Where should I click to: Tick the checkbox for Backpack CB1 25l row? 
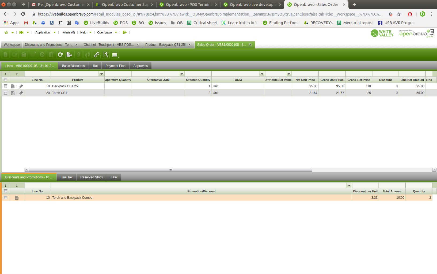click(5, 86)
